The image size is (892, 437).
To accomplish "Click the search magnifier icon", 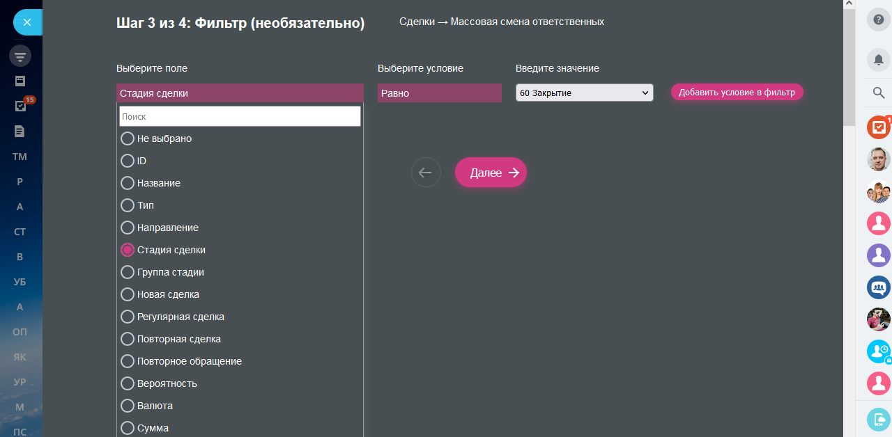I will point(878,93).
